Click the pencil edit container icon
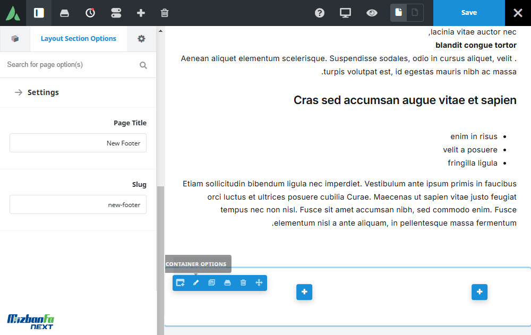 pos(196,282)
